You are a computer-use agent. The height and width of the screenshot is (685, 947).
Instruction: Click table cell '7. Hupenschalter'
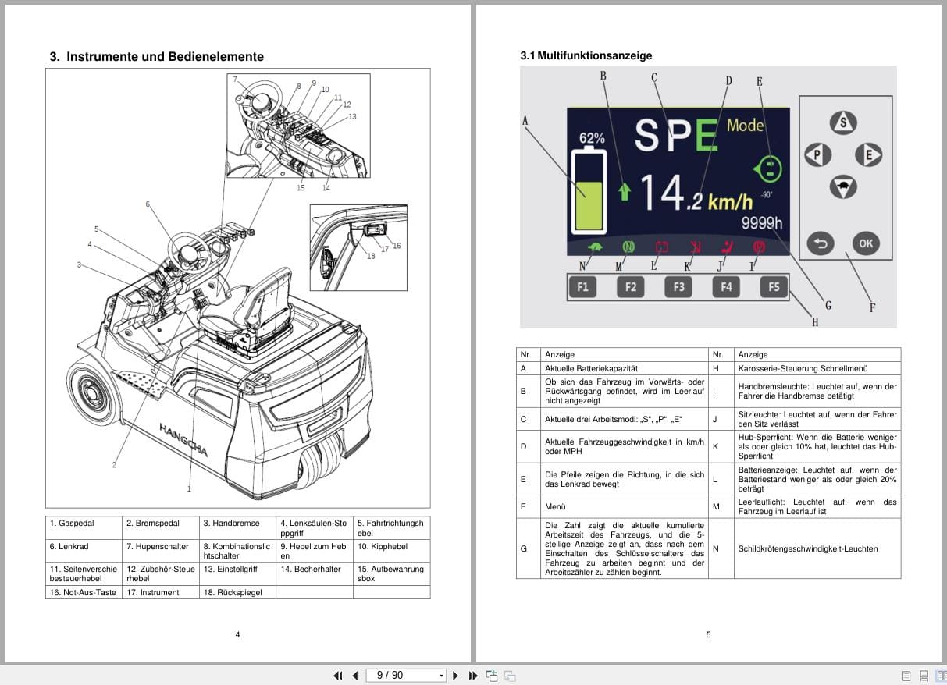pyautogui.click(x=161, y=552)
